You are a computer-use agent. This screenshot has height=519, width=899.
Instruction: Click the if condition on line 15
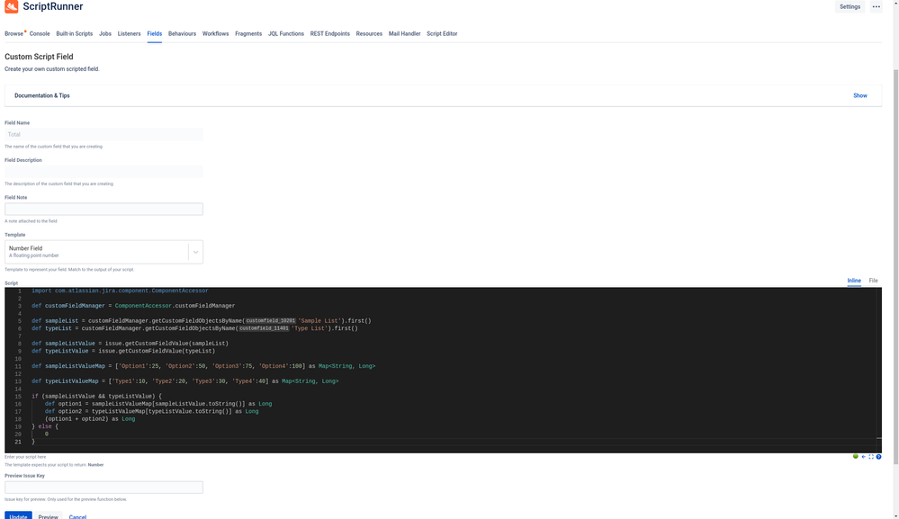[96, 397]
